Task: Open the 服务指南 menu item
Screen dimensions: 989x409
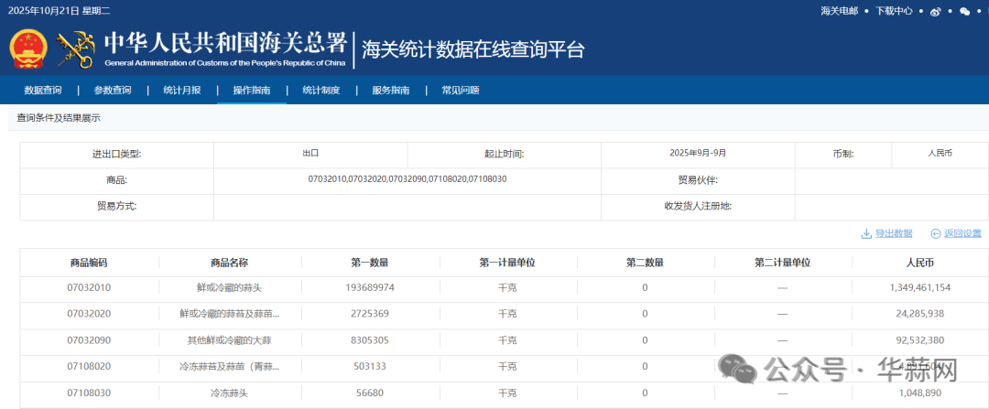Action: pyautogui.click(x=391, y=91)
